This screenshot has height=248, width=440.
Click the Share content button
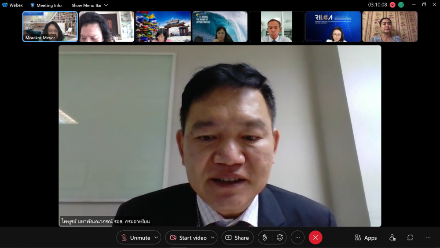237,237
